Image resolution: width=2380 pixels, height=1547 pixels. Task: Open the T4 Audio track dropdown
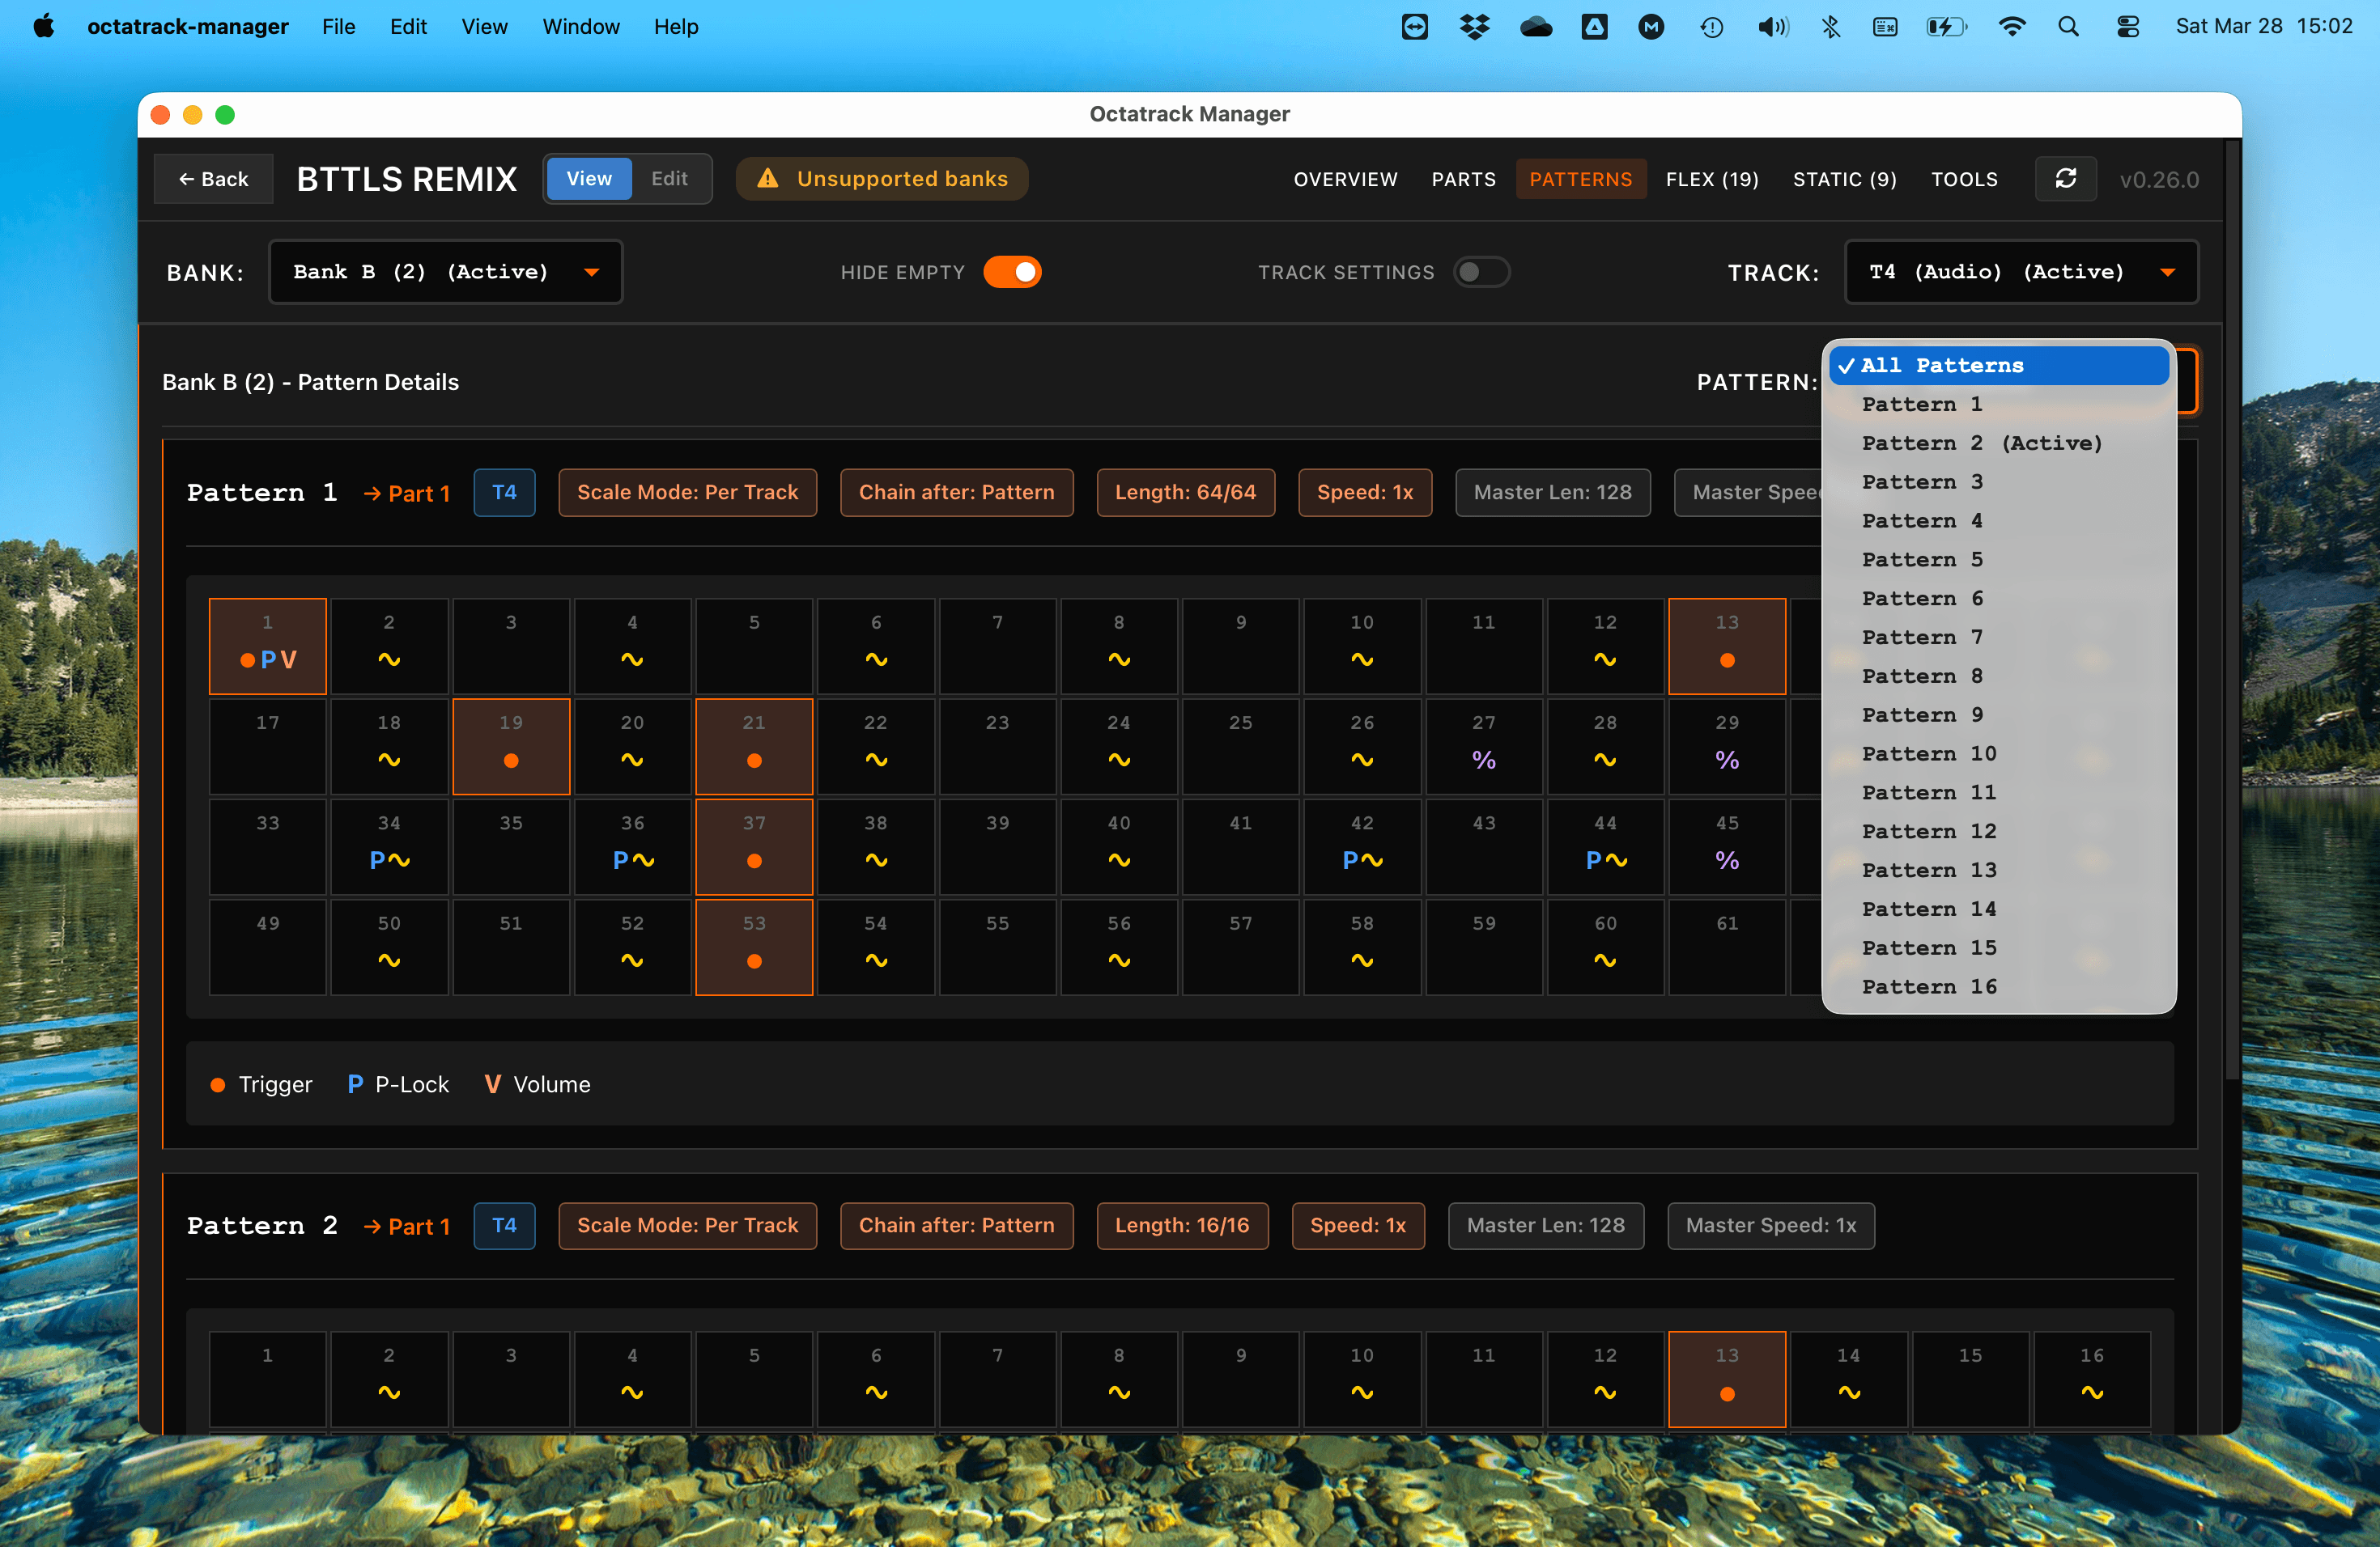tap(2020, 271)
